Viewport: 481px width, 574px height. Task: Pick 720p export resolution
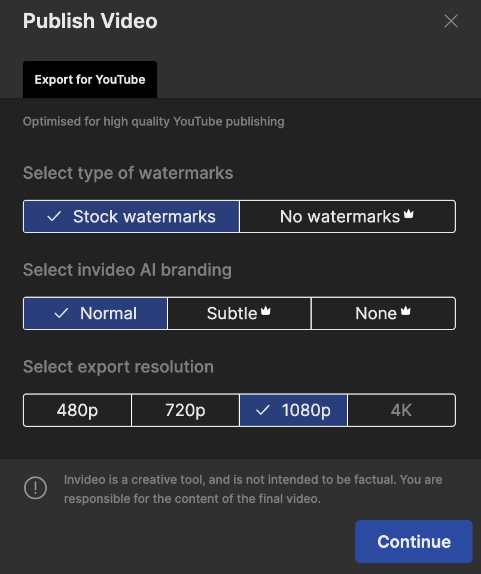coord(185,410)
